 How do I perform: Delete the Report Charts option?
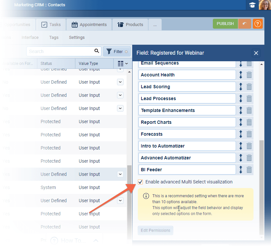pos(249,122)
